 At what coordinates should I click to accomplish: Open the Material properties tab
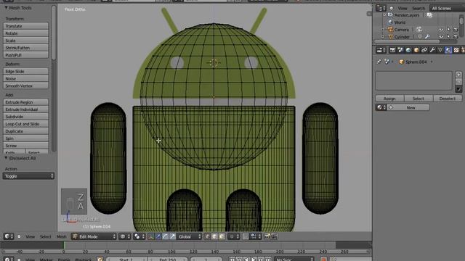(448, 50)
